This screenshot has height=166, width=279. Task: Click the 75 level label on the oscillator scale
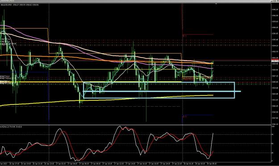[272, 135]
